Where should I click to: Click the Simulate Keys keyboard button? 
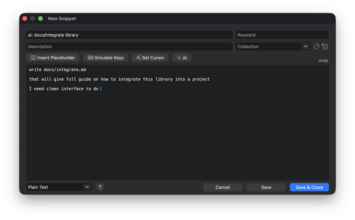(105, 58)
